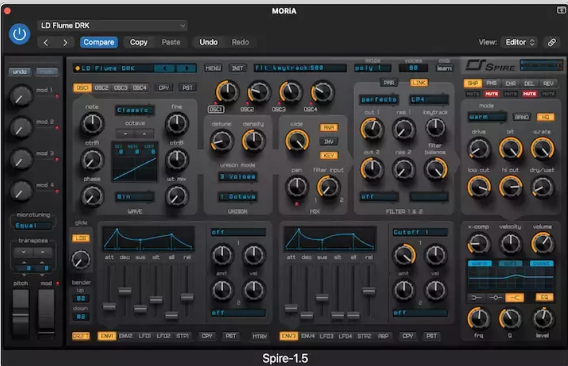Screen dimensions: 568x366
Task: Open the 3 Voices unison mode selector
Action: pos(238,177)
